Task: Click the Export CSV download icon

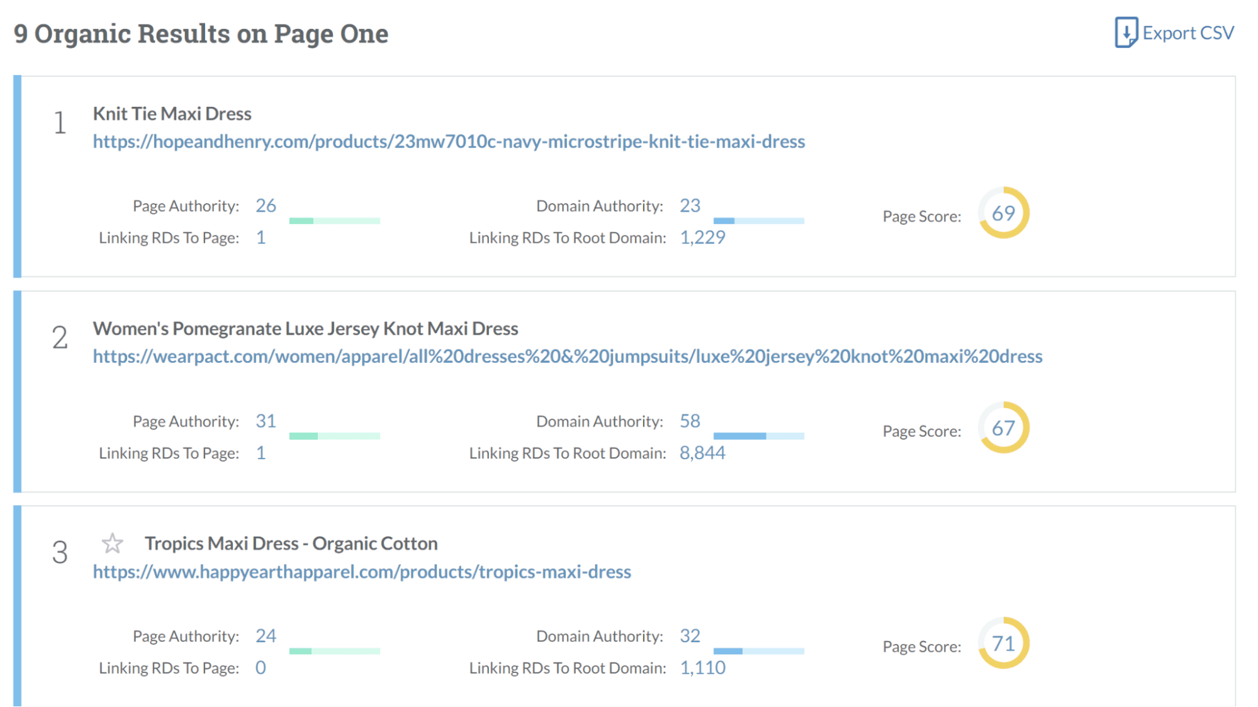Action: tap(1126, 32)
